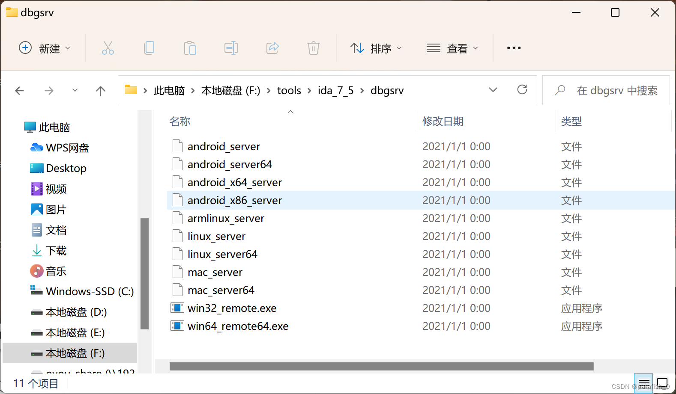Click the search magnifier icon
The height and width of the screenshot is (394, 676).
tap(560, 90)
